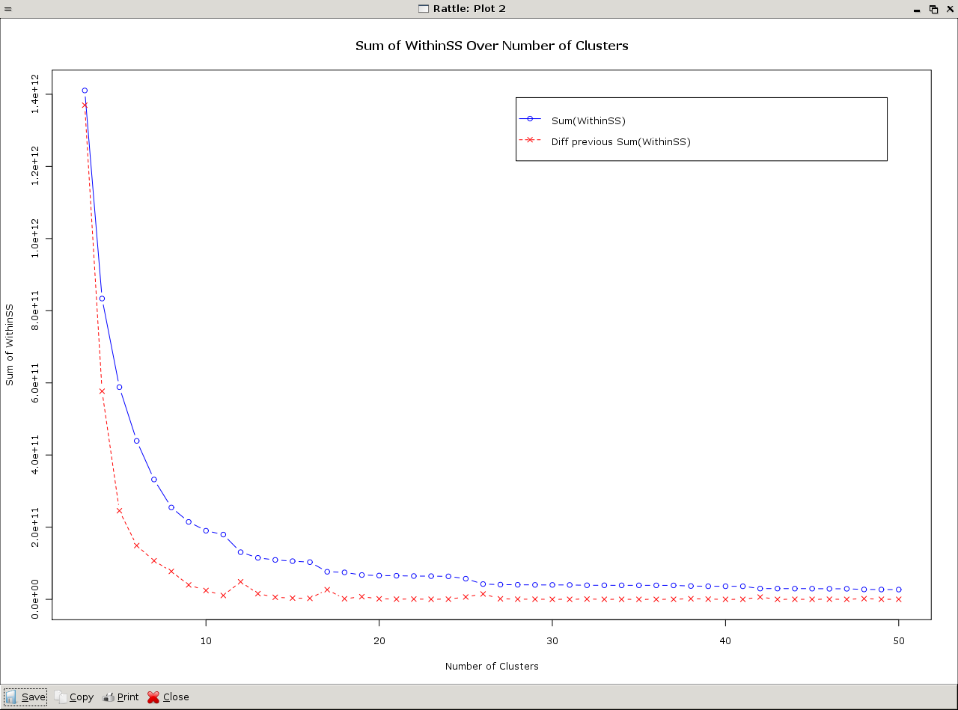The height and width of the screenshot is (710, 958).
Task: Click the Print printer icon
Action: (x=109, y=697)
